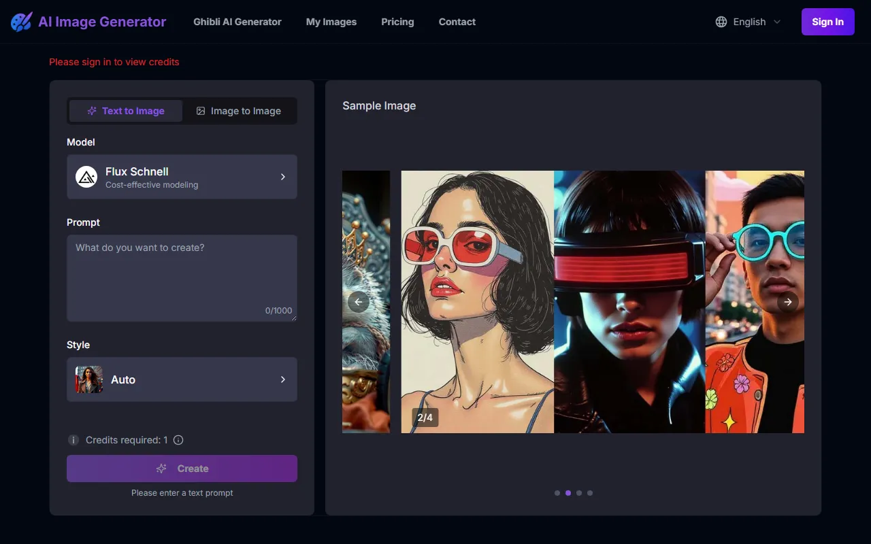Click the Sign In button
The width and height of the screenshot is (871, 544).
click(827, 22)
